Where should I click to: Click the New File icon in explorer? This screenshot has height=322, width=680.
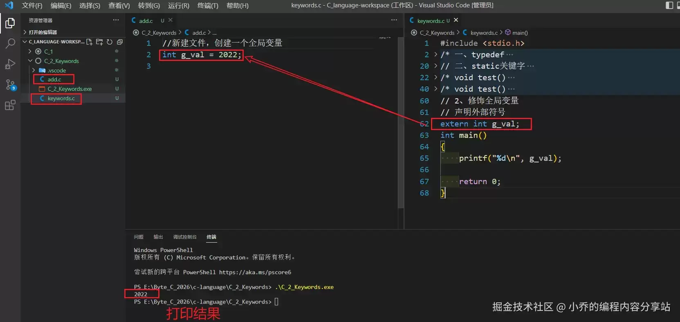pyautogui.click(x=89, y=42)
